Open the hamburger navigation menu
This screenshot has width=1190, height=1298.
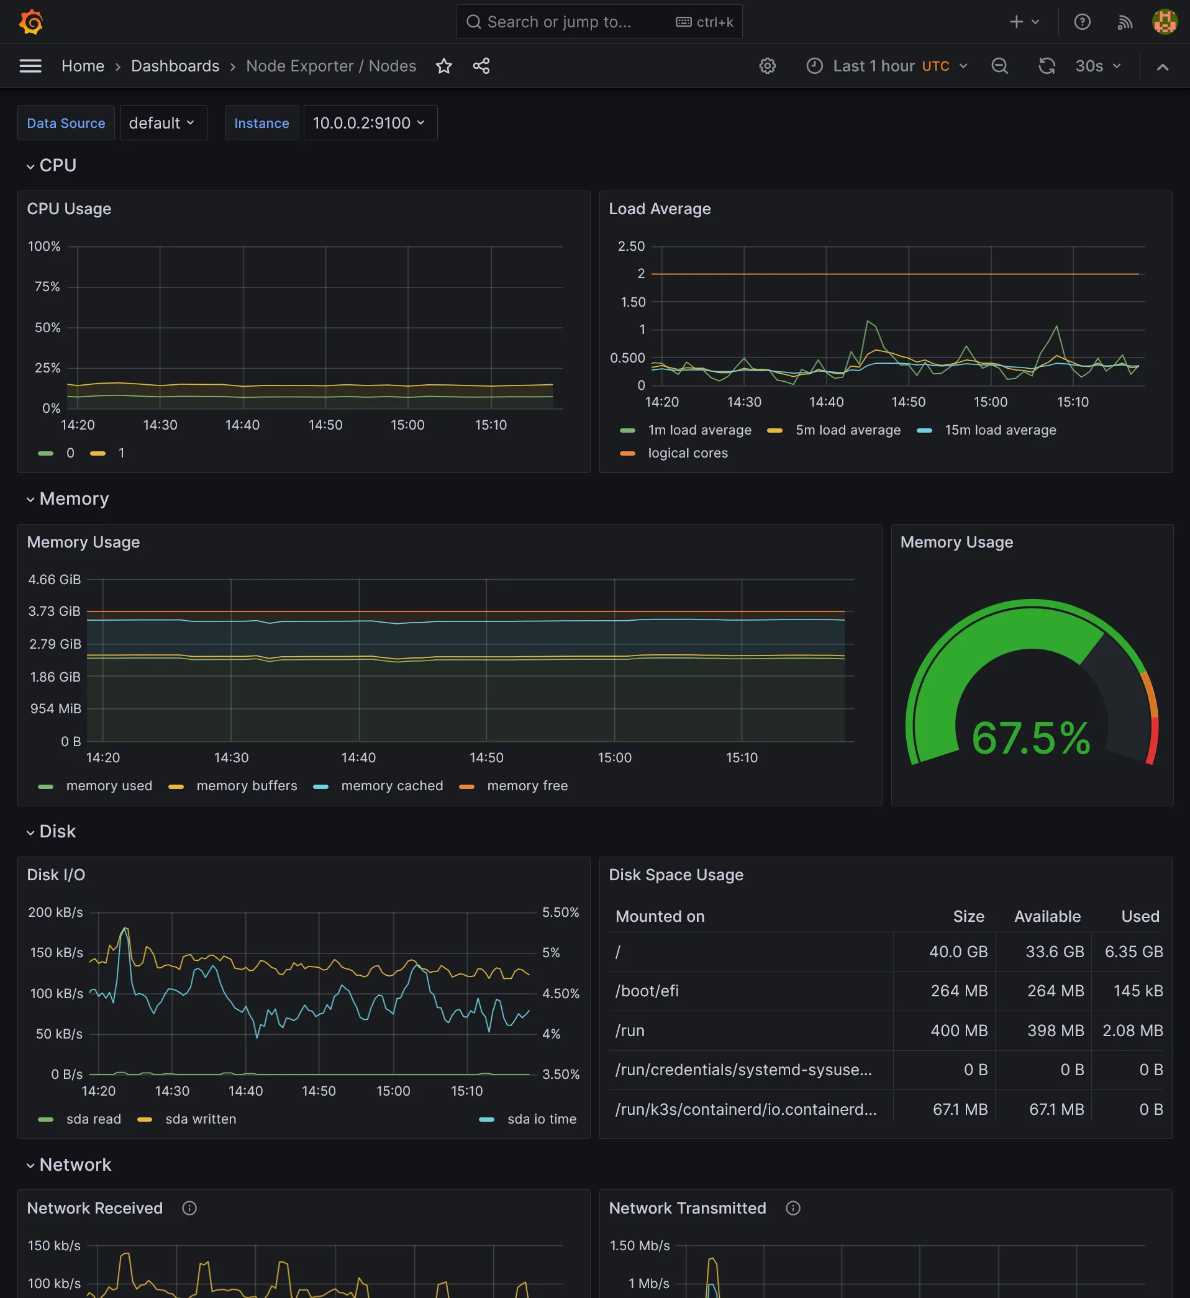point(30,66)
